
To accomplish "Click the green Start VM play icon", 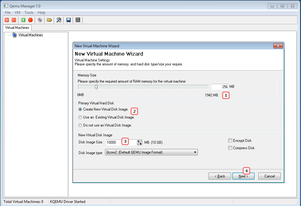I will pos(23,20).
